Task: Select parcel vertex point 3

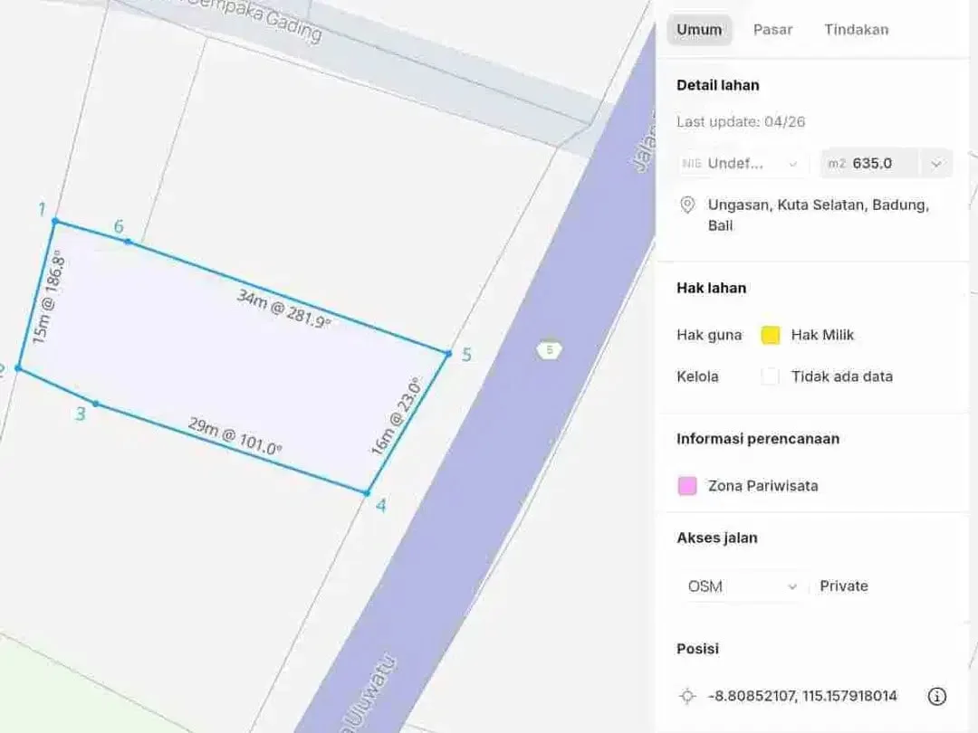Action: coord(95,404)
